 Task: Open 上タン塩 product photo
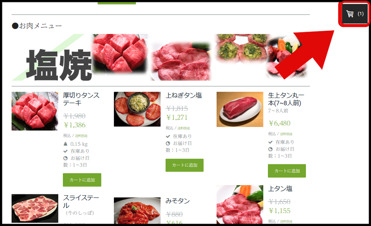pyautogui.click(x=240, y=204)
